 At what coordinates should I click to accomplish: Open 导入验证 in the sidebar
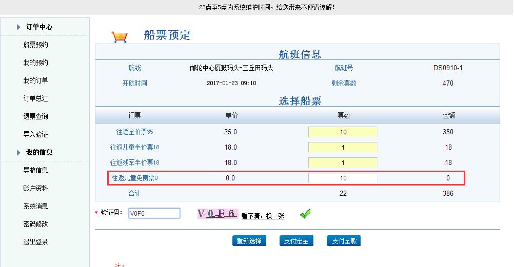pyautogui.click(x=36, y=134)
